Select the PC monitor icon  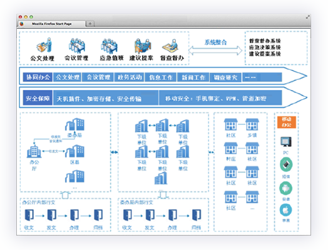(286, 142)
